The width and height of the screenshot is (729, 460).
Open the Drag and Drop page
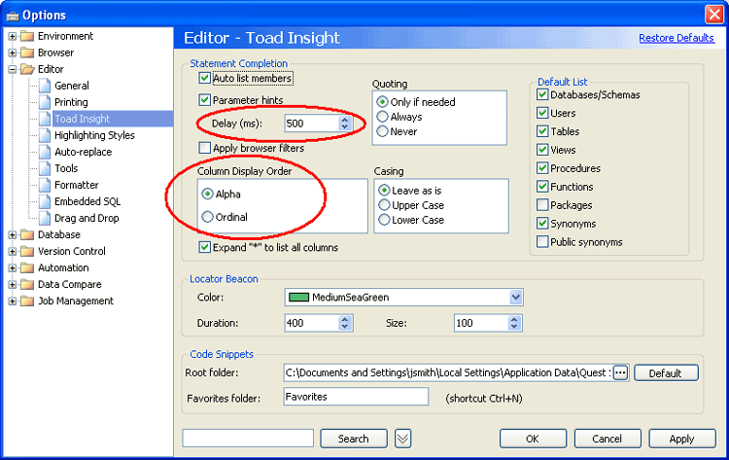click(x=87, y=218)
